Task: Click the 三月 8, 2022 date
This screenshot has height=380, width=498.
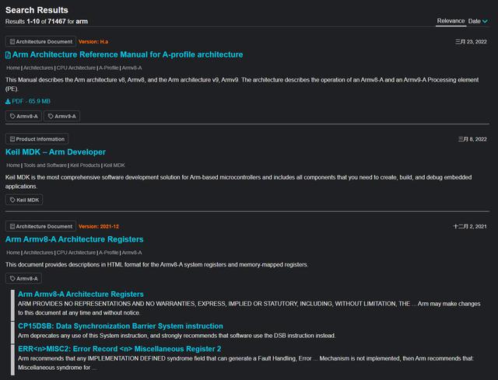Action: (x=472, y=139)
